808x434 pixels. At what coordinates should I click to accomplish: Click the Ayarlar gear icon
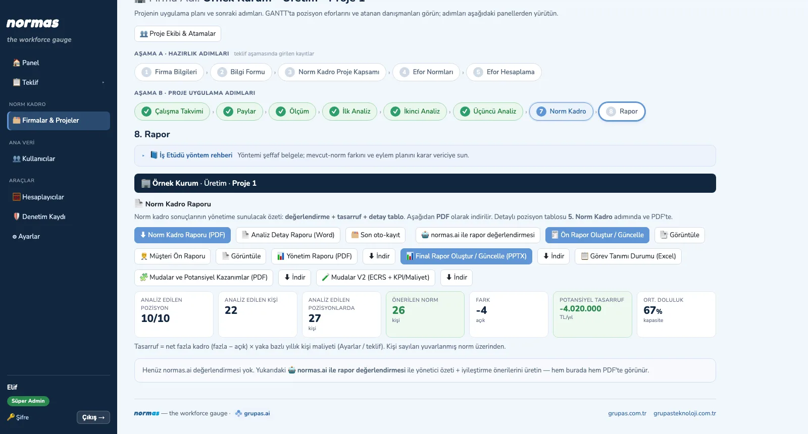(15, 237)
